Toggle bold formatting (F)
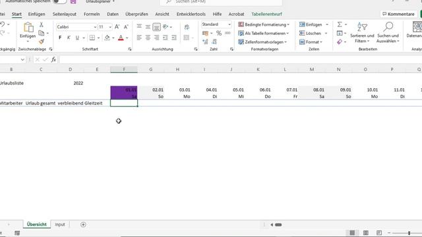 (60, 38)
